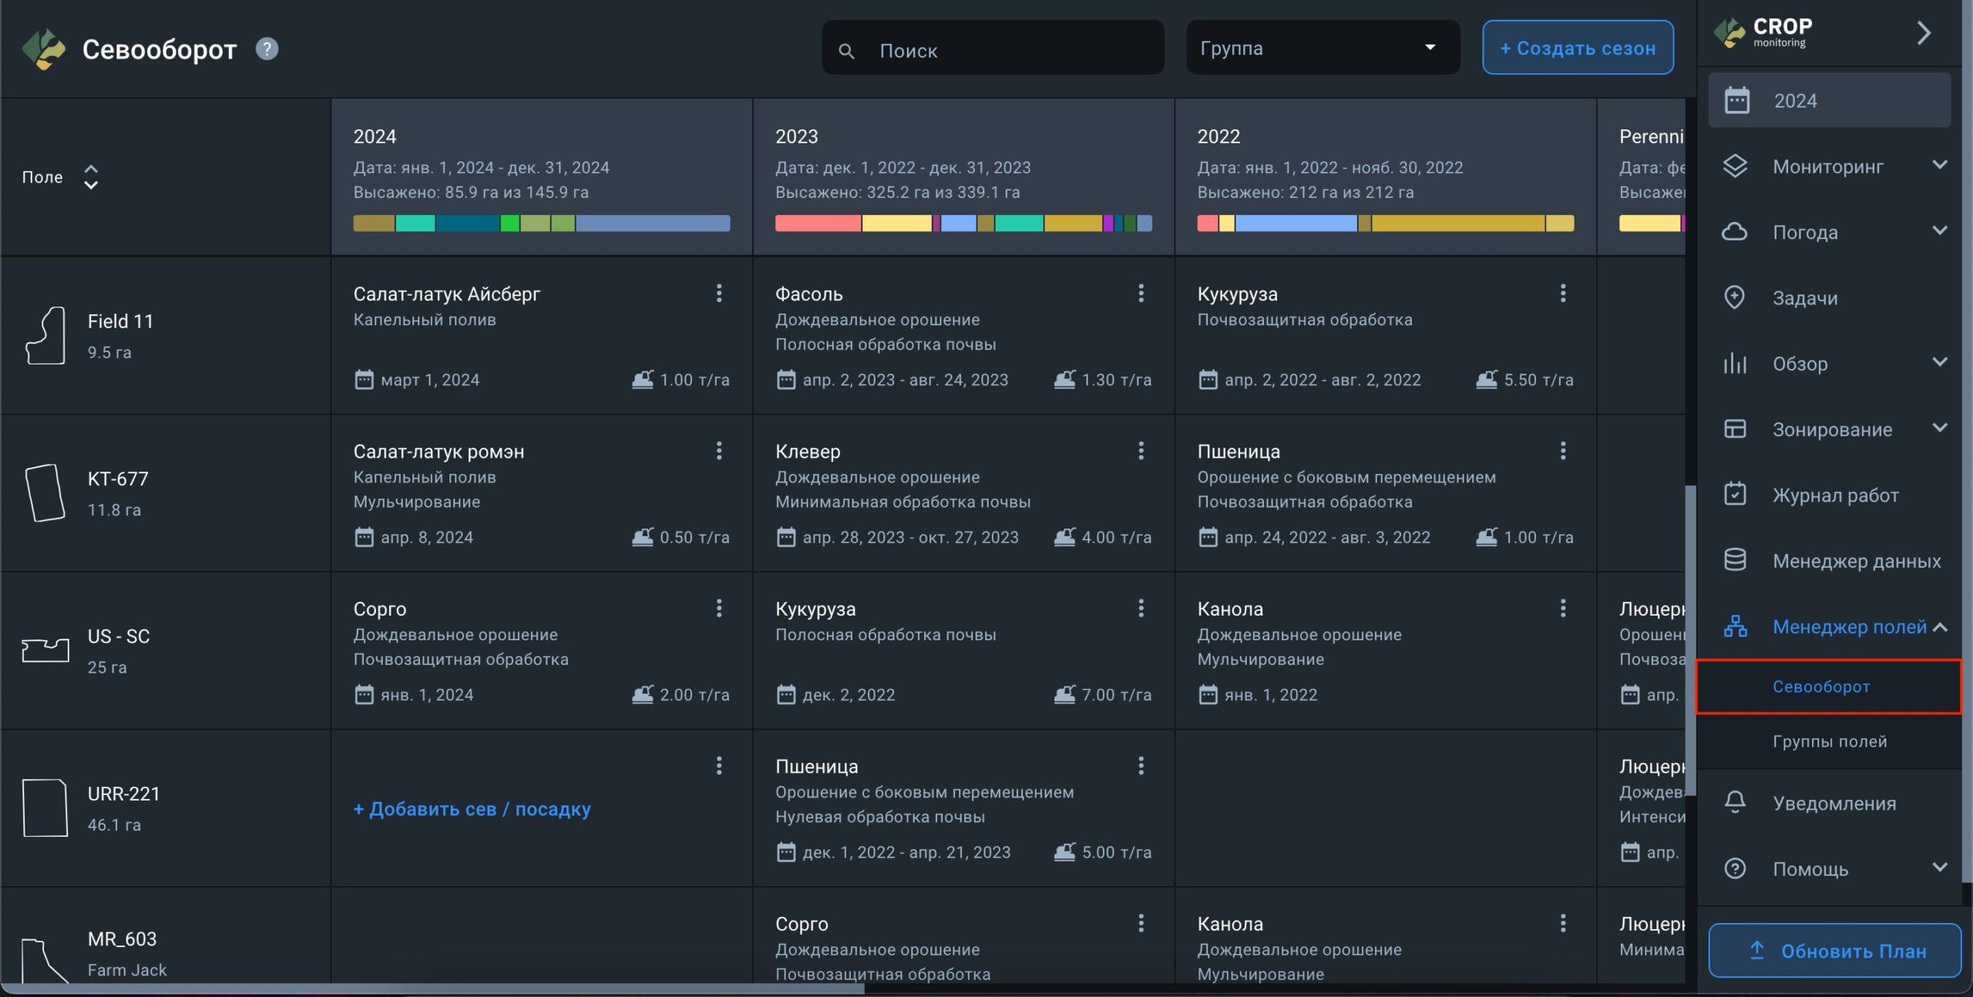Image resolution: width=1973 pixels, height=997 pixels.
Task: Select the 2024 season item in sidebar
Action: tap(1828, 101)
